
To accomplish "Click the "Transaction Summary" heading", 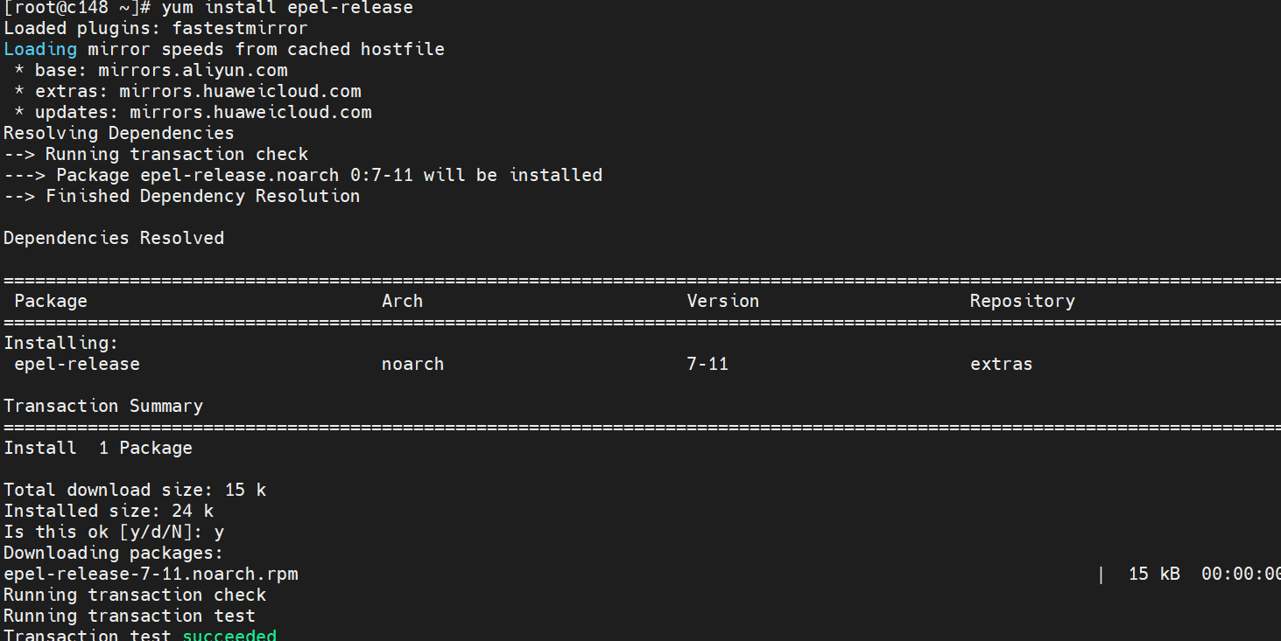I will tap(103, 406).
